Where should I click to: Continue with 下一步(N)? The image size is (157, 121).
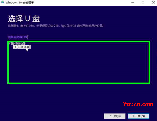click(x=139, y=116)
